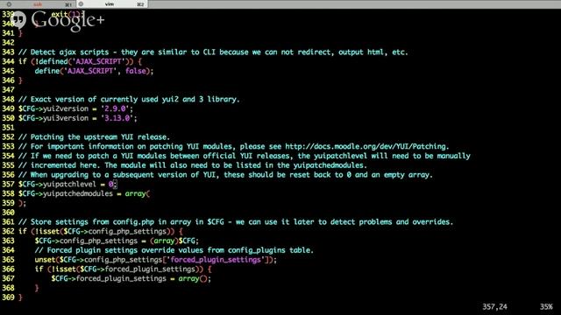Click the '2.9.0' yui2version value
561x315 pixels.
[x=115, y=108]
